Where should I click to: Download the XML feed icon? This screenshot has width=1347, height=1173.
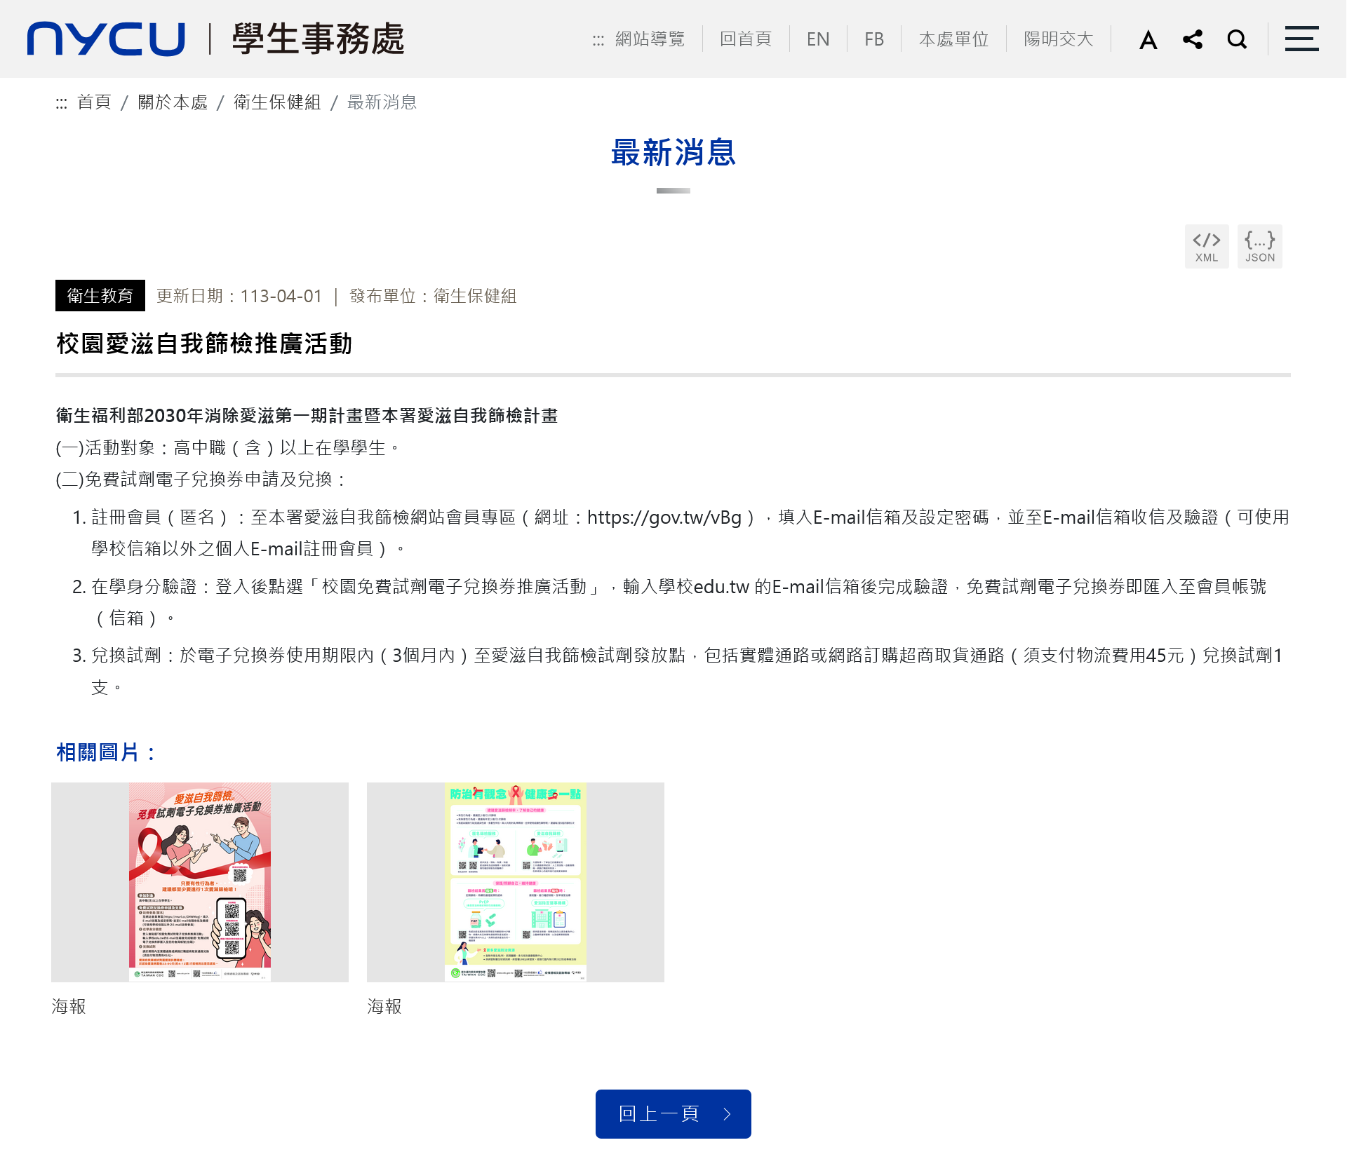click(1206, 246)
